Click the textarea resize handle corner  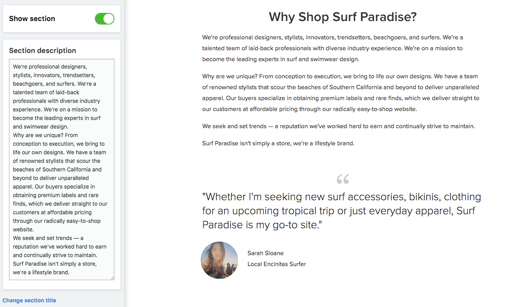coord(112,277)
